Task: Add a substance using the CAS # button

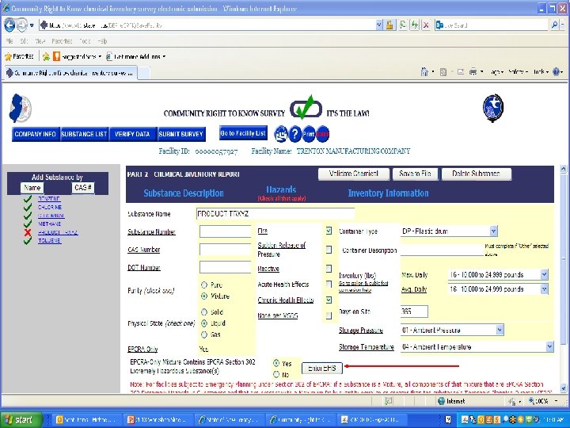Action: pyautogui.click(x=83, y=188)
